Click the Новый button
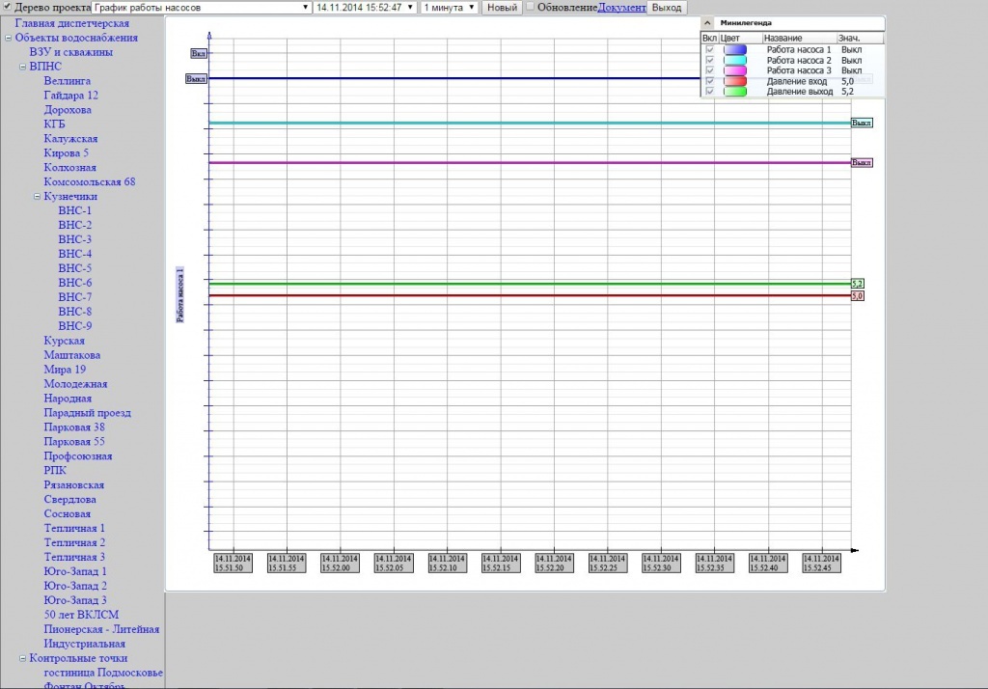 tap(501, 7)
